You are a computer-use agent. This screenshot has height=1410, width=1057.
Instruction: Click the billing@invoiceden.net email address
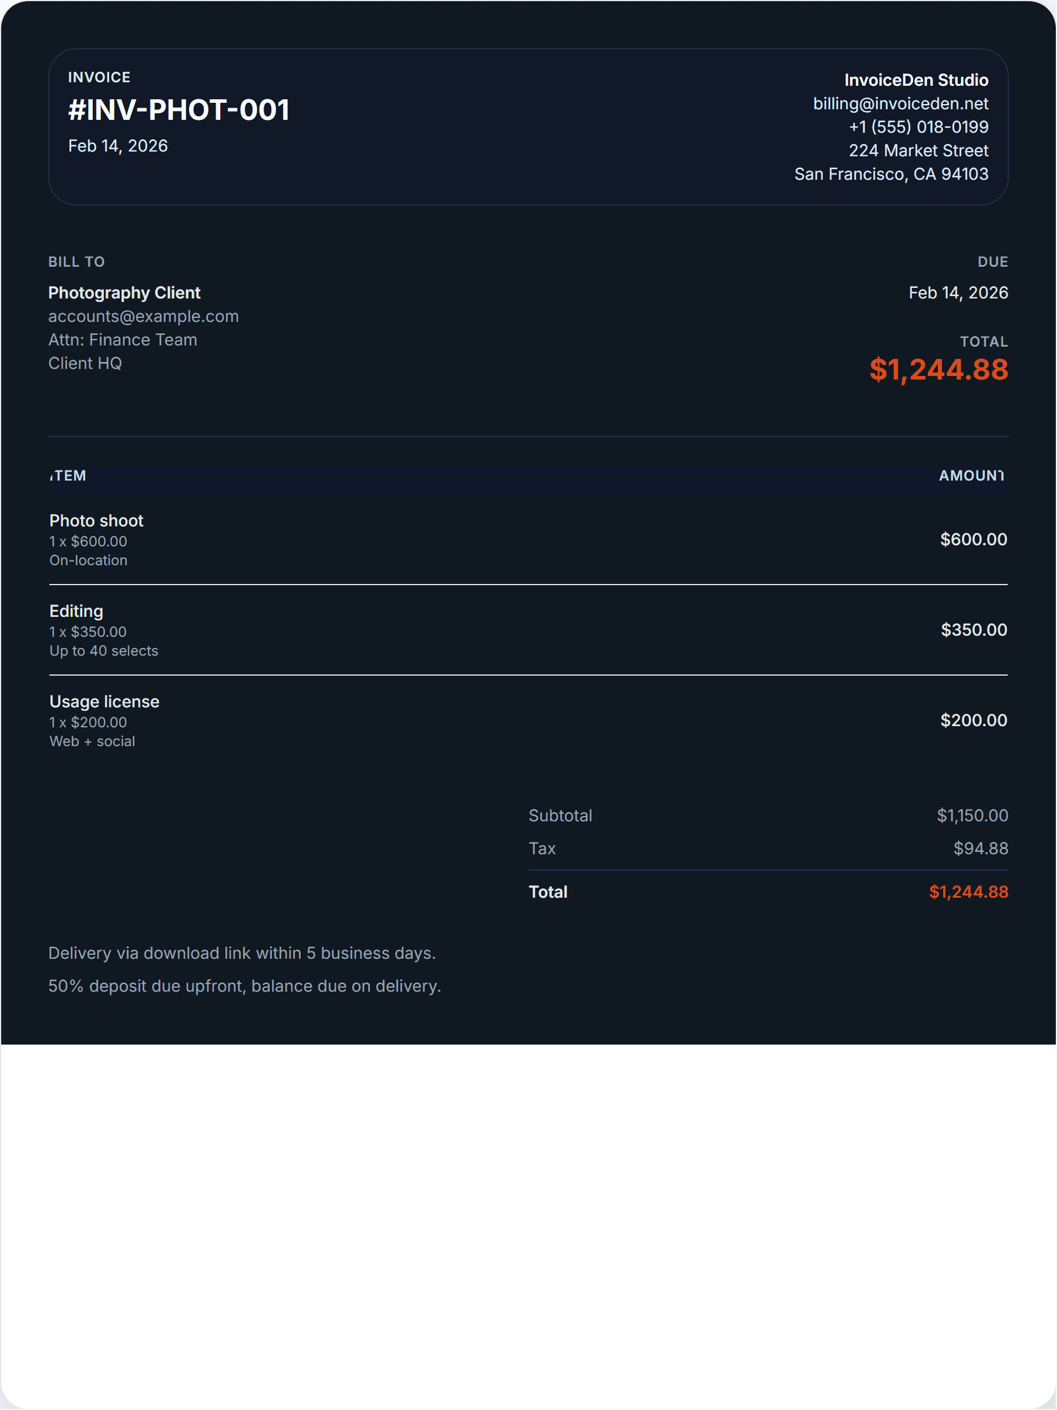[900, 103]
